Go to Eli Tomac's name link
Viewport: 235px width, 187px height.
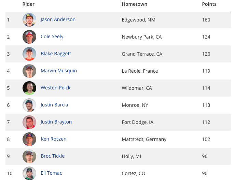51,173
